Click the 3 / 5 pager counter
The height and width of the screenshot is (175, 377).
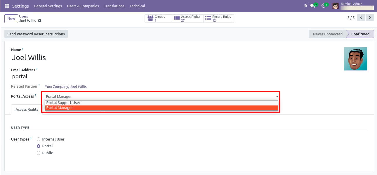pos(351,18)
